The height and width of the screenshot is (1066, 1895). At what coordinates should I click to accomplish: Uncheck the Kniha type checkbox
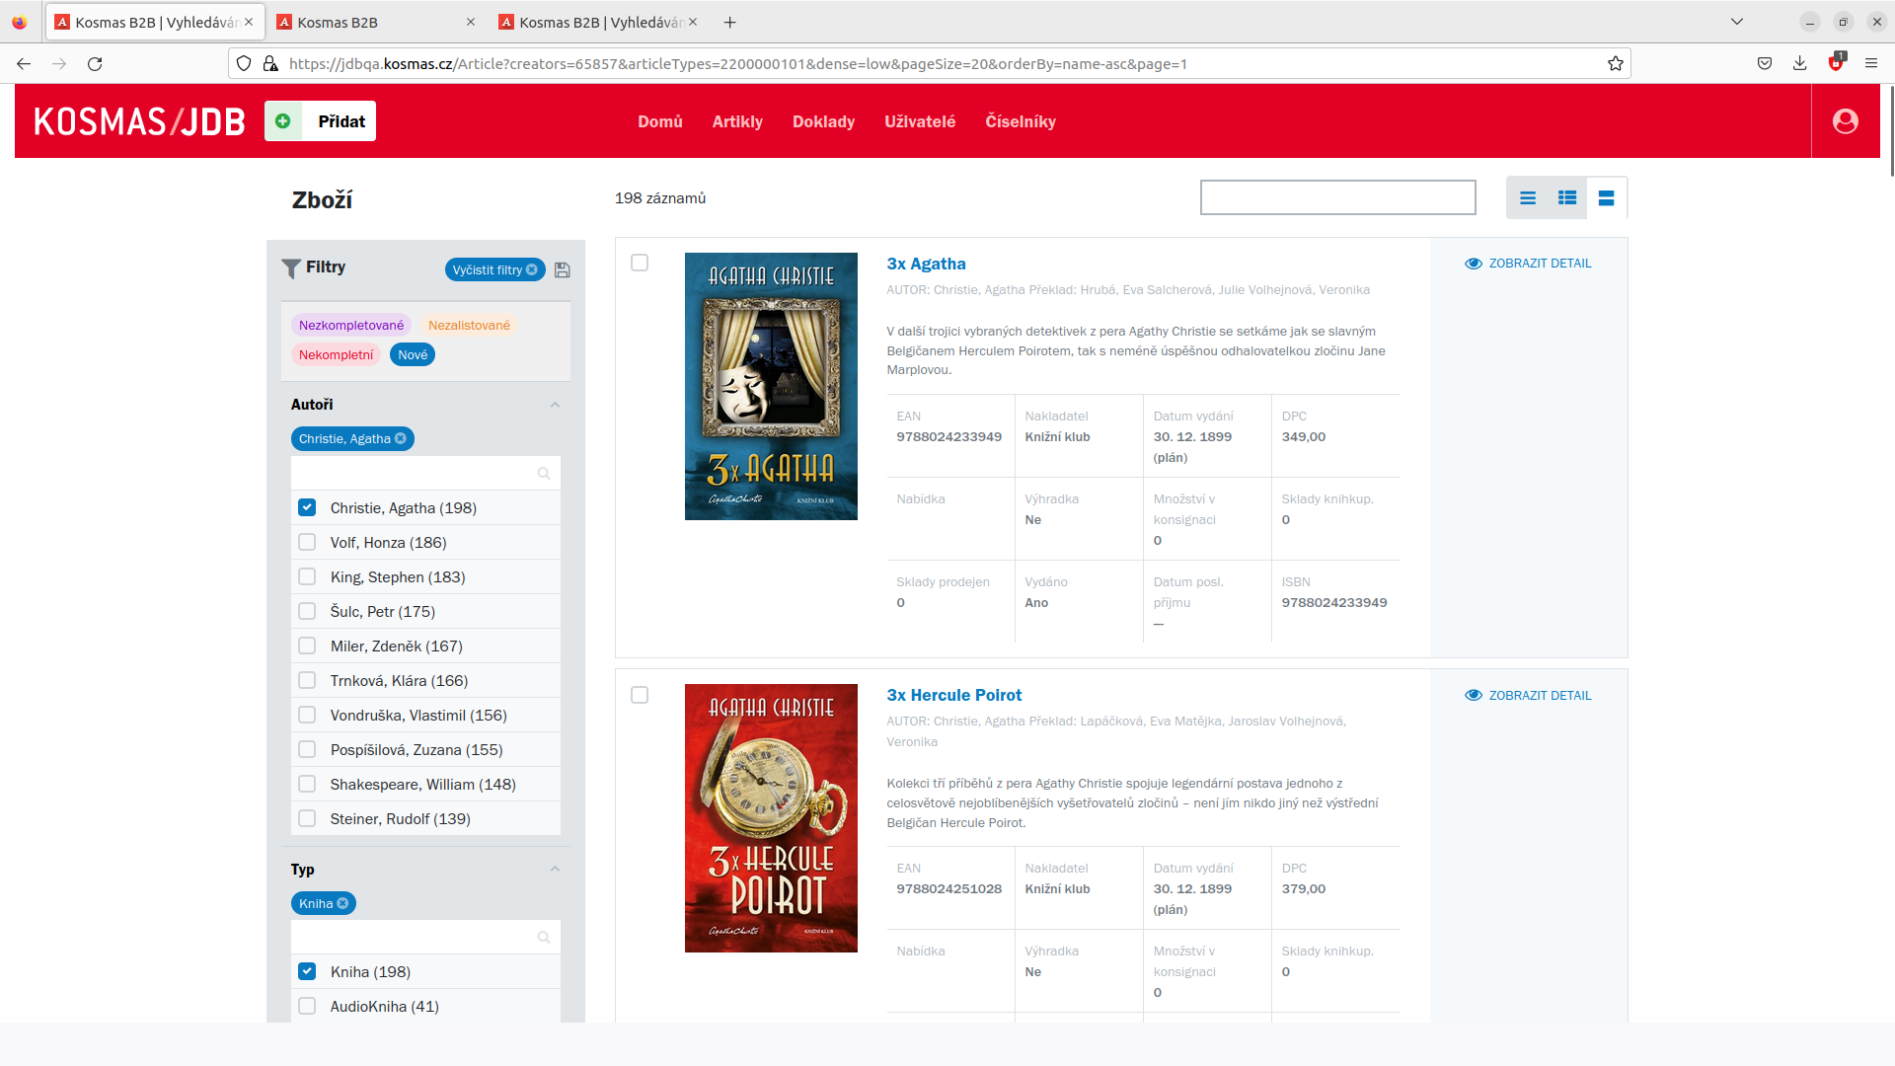click(307, 972)
